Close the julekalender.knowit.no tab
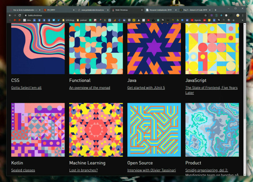Viewport: 253px width, 182px height. point(108,10)
